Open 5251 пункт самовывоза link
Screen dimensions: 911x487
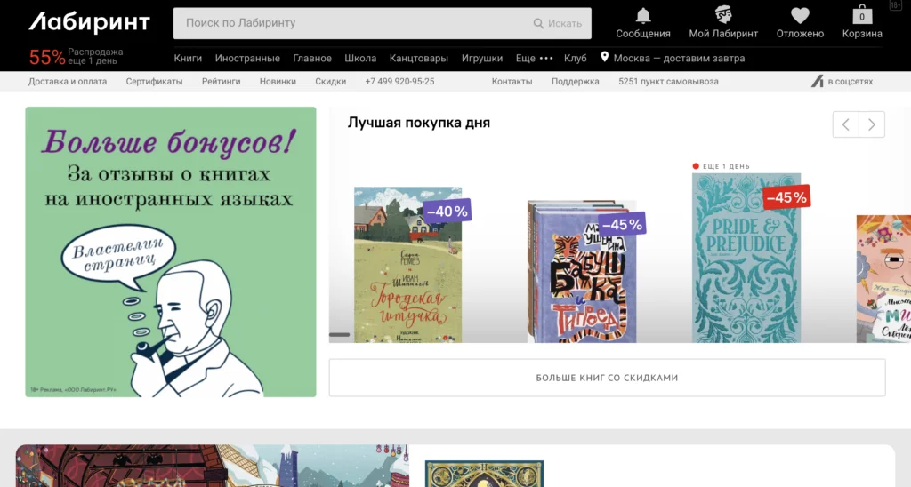pos(668,81)
